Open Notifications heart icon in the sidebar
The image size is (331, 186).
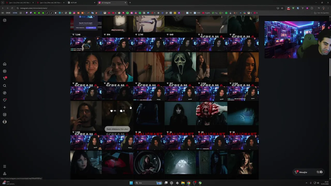pos(5,100)
